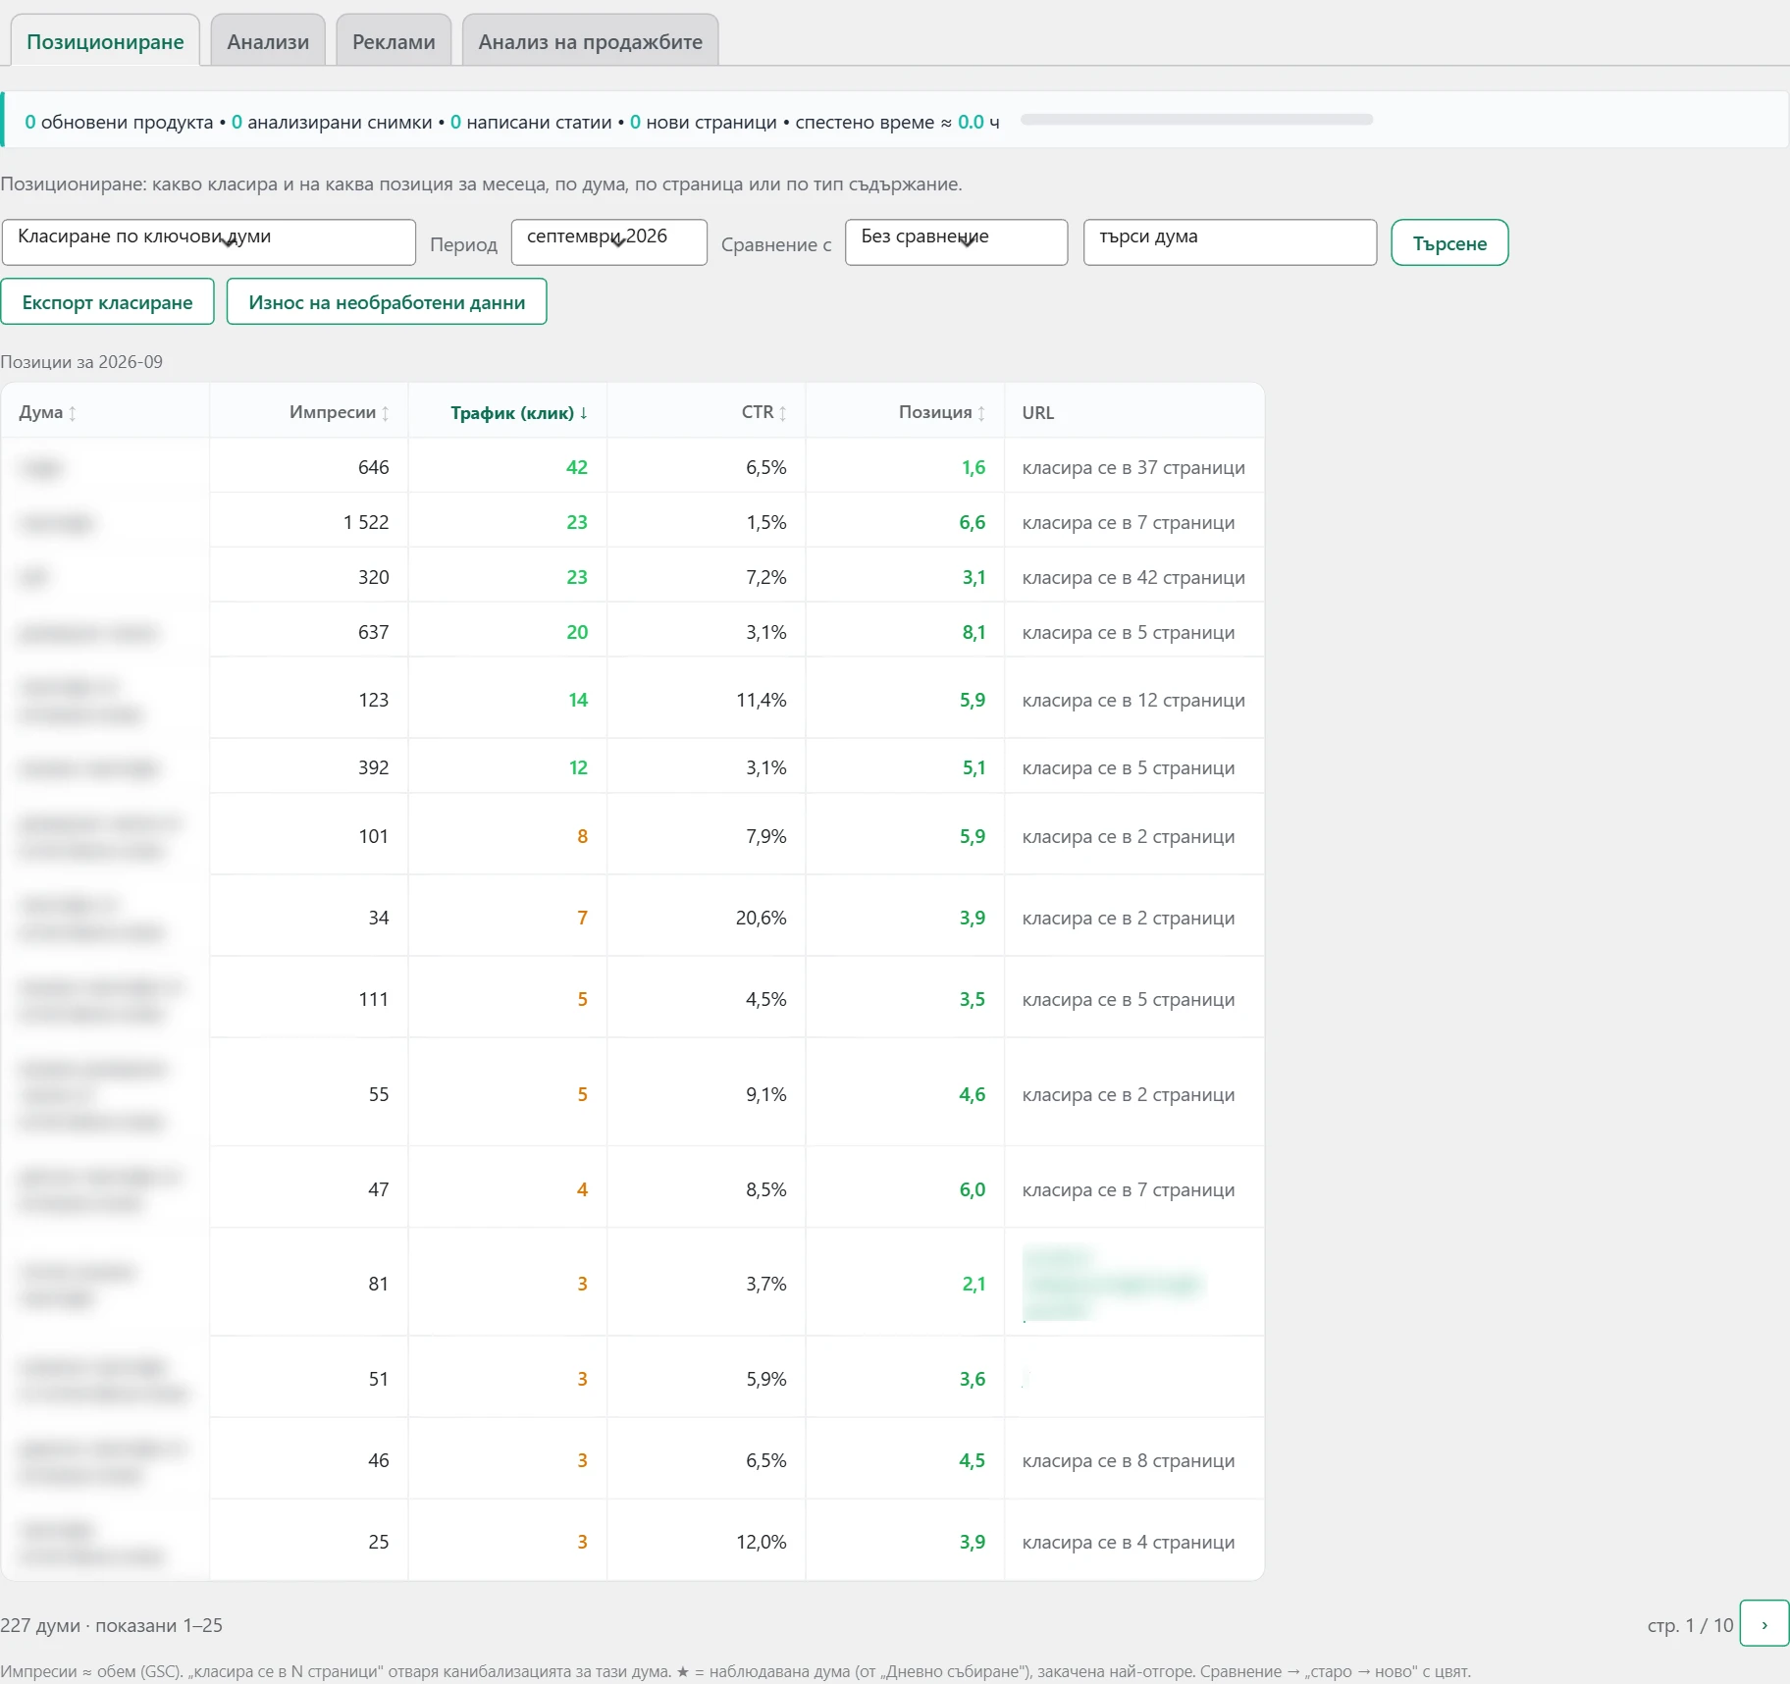Sort the table by Позиция column
The height and width of the screenshot is (1684, 1790).
pos(942,412)
